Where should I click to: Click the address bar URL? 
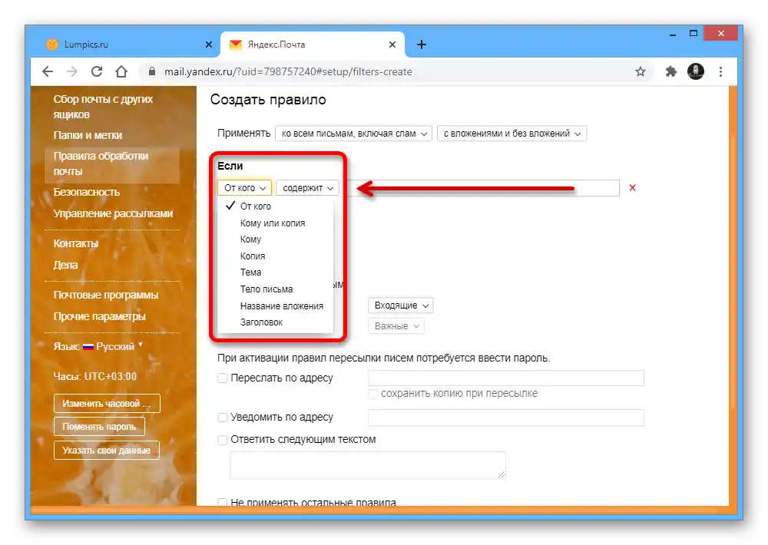pyautogui.click(x=288, y=71)
